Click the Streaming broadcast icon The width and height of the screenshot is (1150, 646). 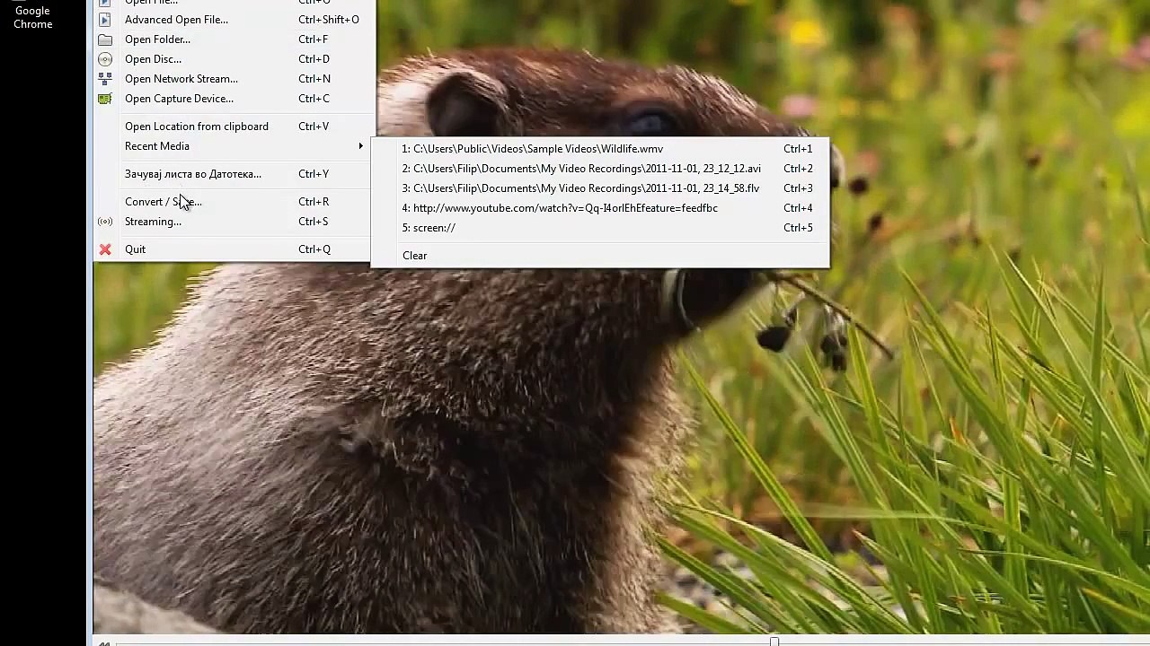point(105,222)
